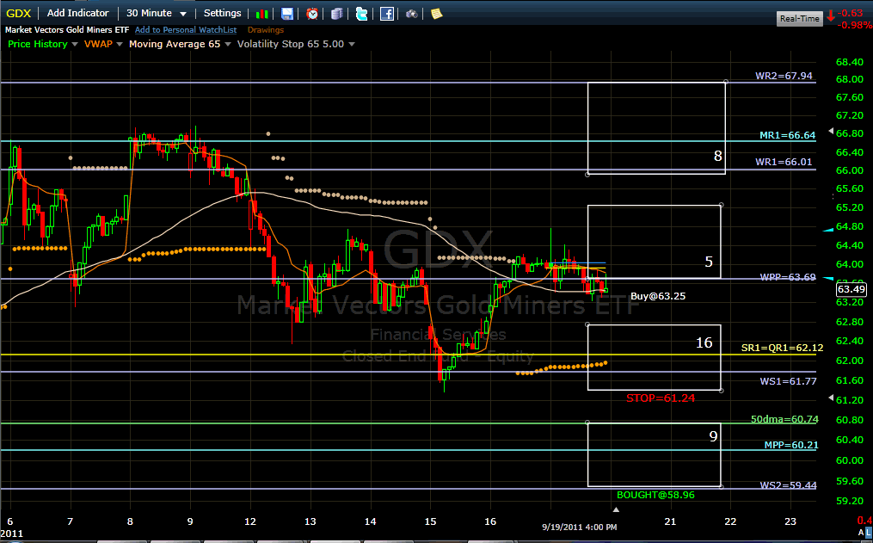Screen dimensions: 873x543
Task: Open the 30 Minute timeframe dropdown
Action: 157,13
